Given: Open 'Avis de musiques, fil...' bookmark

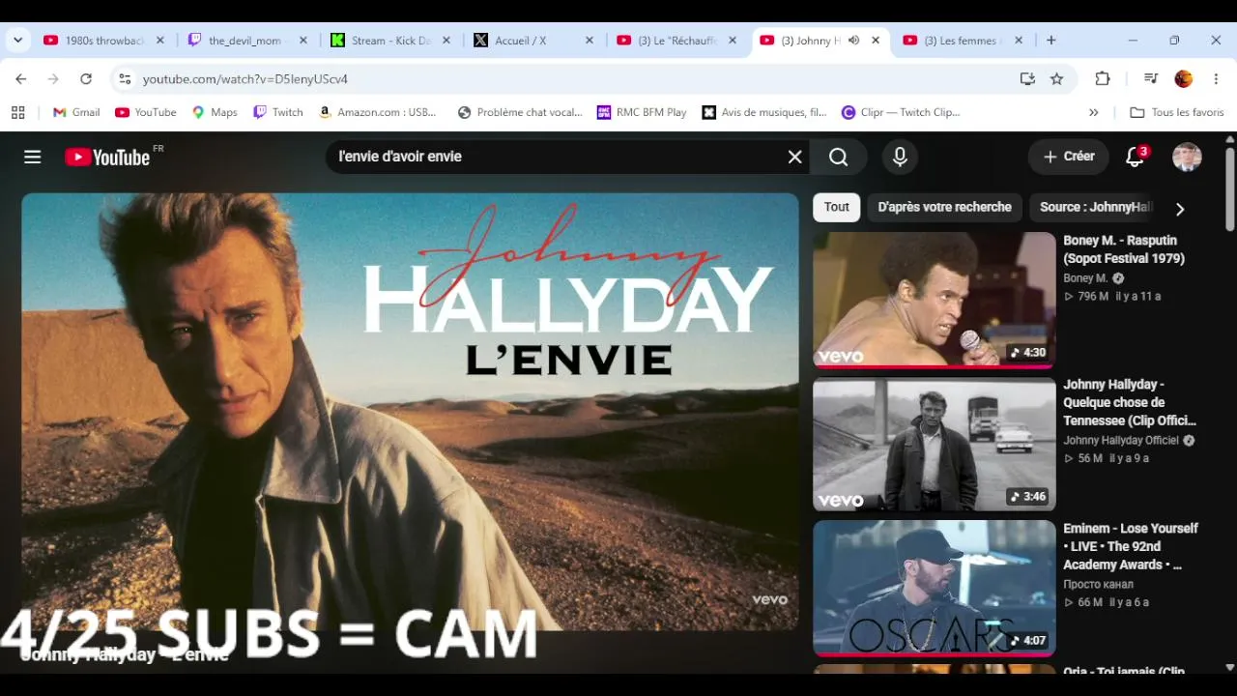Looking at the screenshot, I should (764, 112).
